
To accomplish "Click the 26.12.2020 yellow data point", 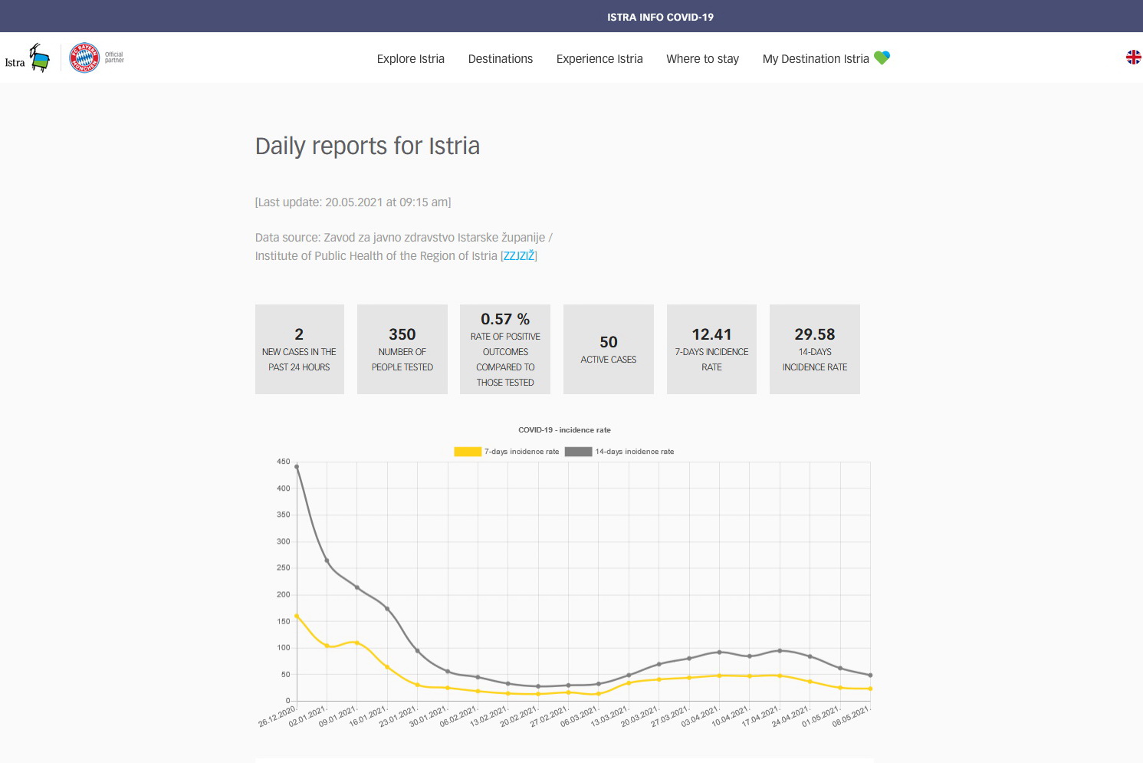I will point(297,616).
